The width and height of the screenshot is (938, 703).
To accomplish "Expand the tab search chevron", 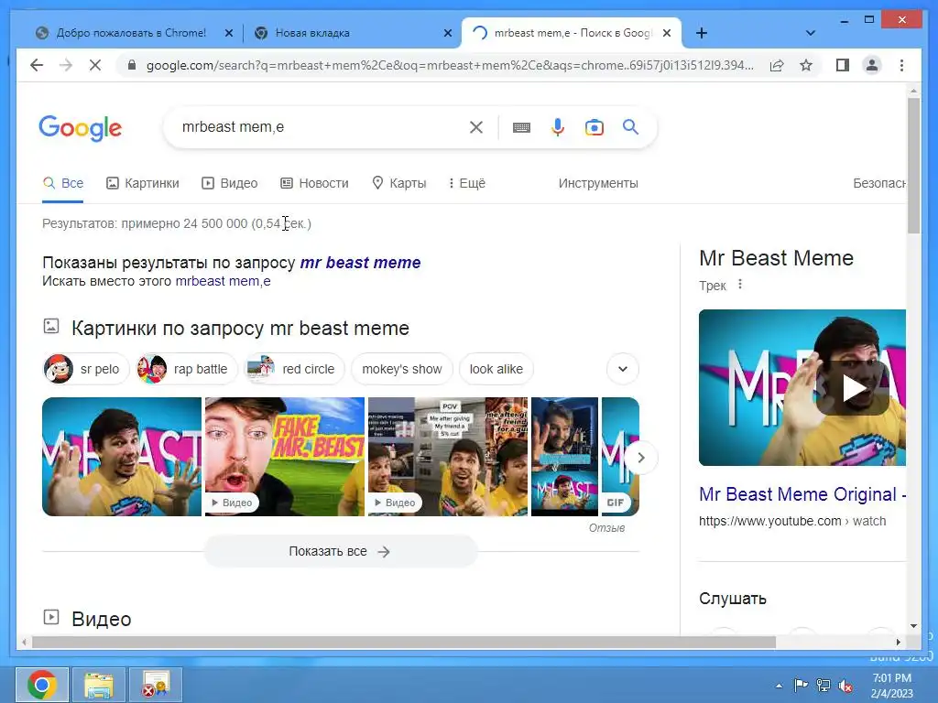I will 810,33.
